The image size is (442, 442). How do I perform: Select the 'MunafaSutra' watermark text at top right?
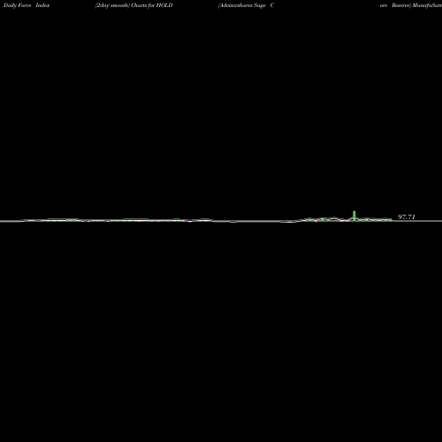pos(427,5)
